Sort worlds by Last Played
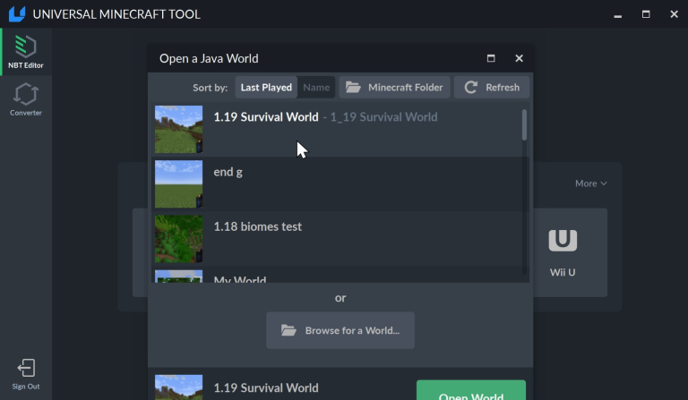The image size is (688, 400). click(x=266, y=87)
